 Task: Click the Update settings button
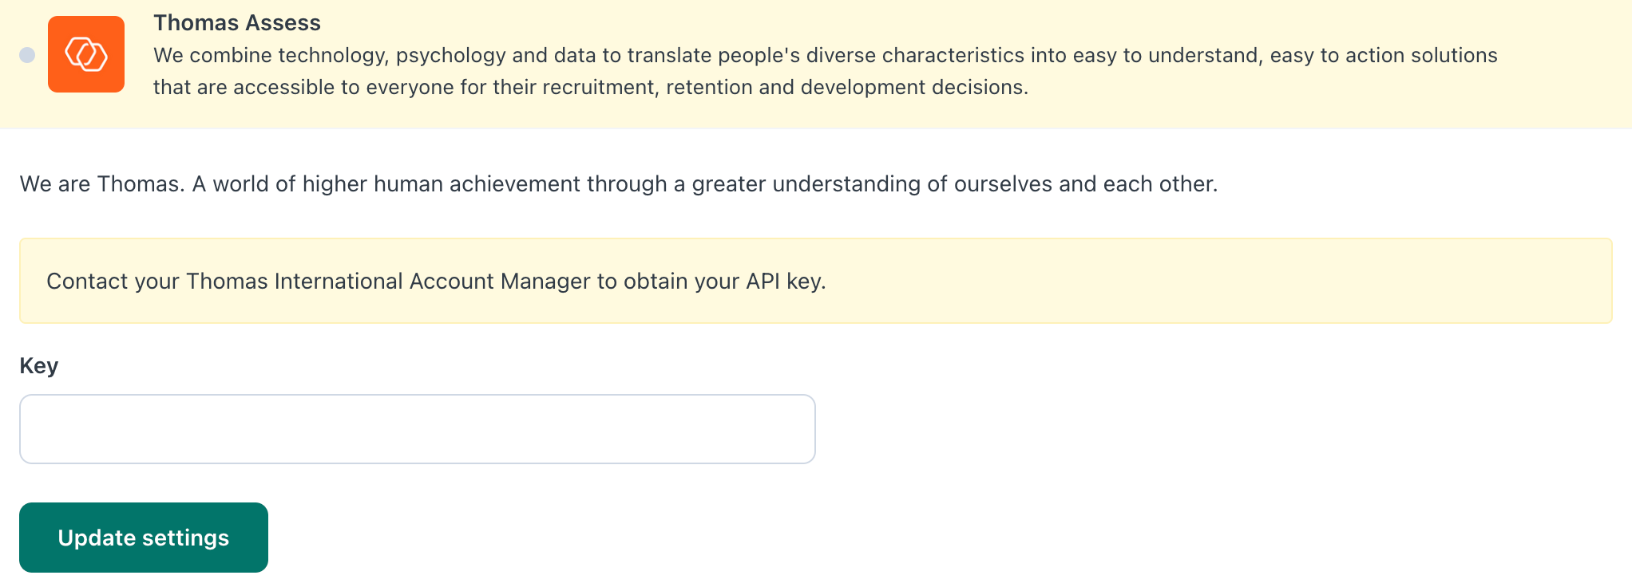144,538
